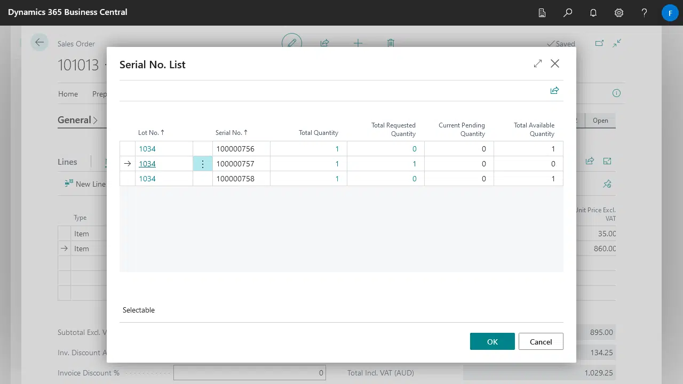Screen dimensions: 683x384
Task: Expand the Serial No. List dialog to full size
Action: [x=538, y=63]
